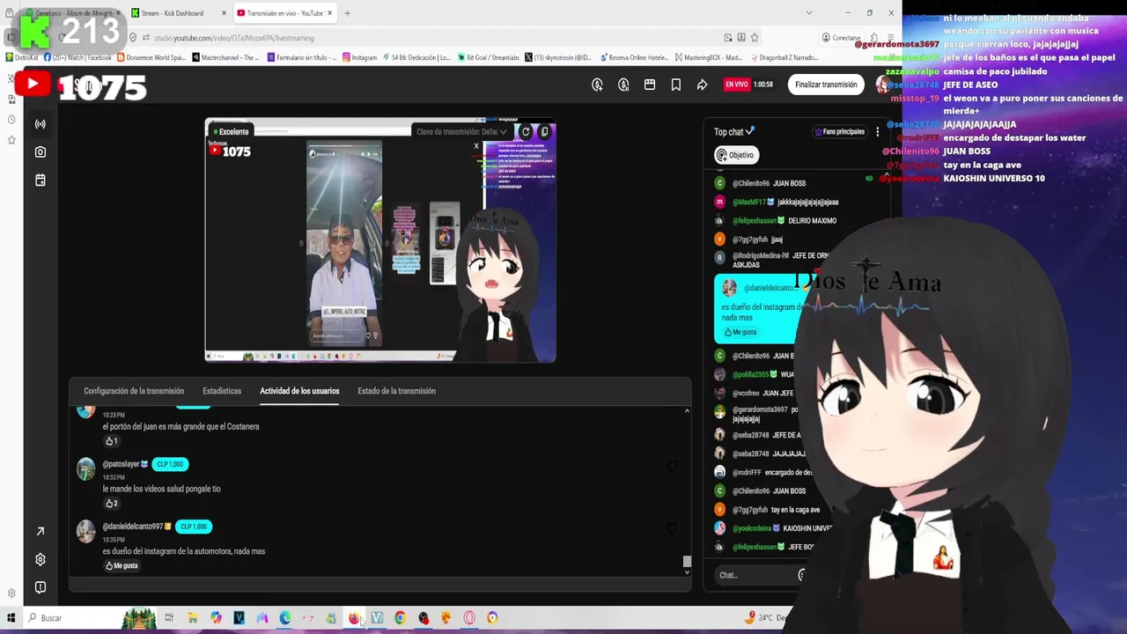The image size is (1127, 634).
Task: Reset the stream key with refresh icon
Action: click(526, 131)
